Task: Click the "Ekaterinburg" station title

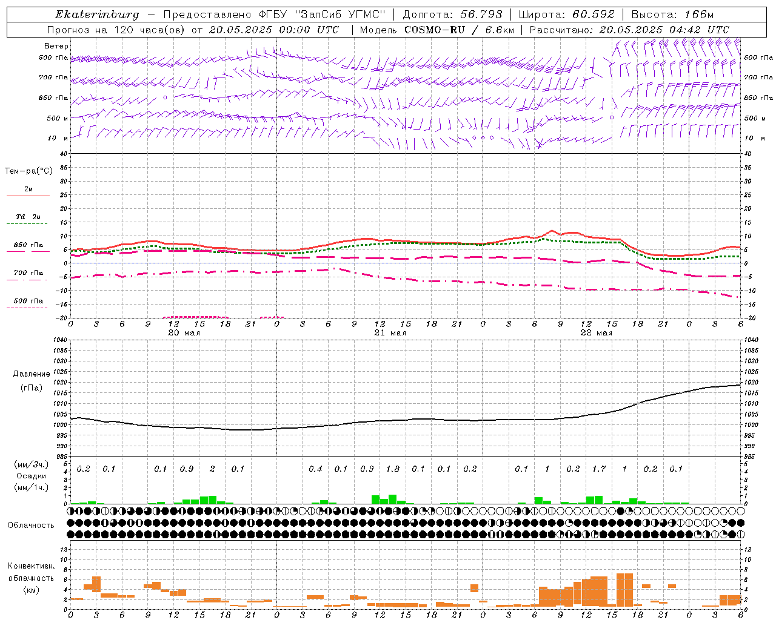Action: coord(96,15)
